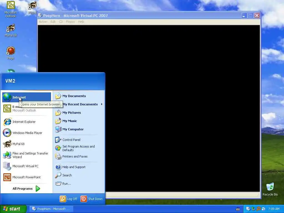Open My Computer

tap(79, 129)
